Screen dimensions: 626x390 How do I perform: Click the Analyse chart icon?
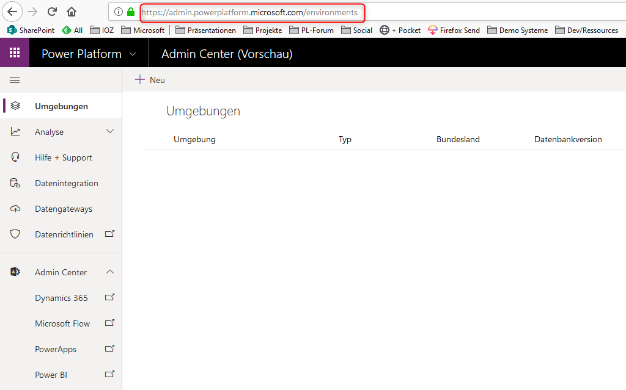click(15, 131)
